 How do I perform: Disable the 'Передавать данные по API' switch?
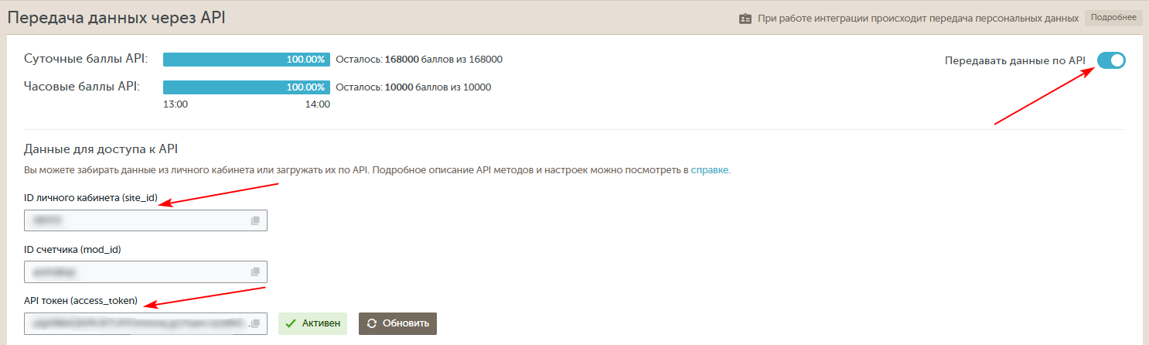point(1111,60)
